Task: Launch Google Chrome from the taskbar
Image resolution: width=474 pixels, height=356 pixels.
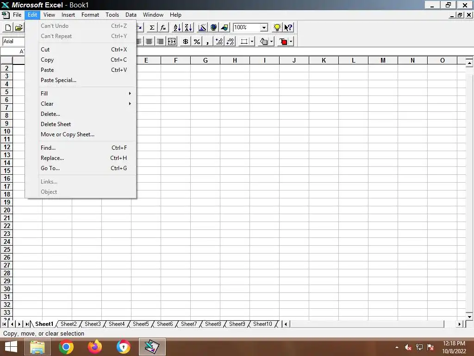Action: [x=66, y=347]
